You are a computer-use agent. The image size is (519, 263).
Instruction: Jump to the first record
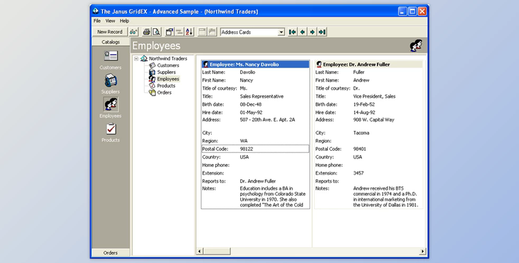pos(292,32)
